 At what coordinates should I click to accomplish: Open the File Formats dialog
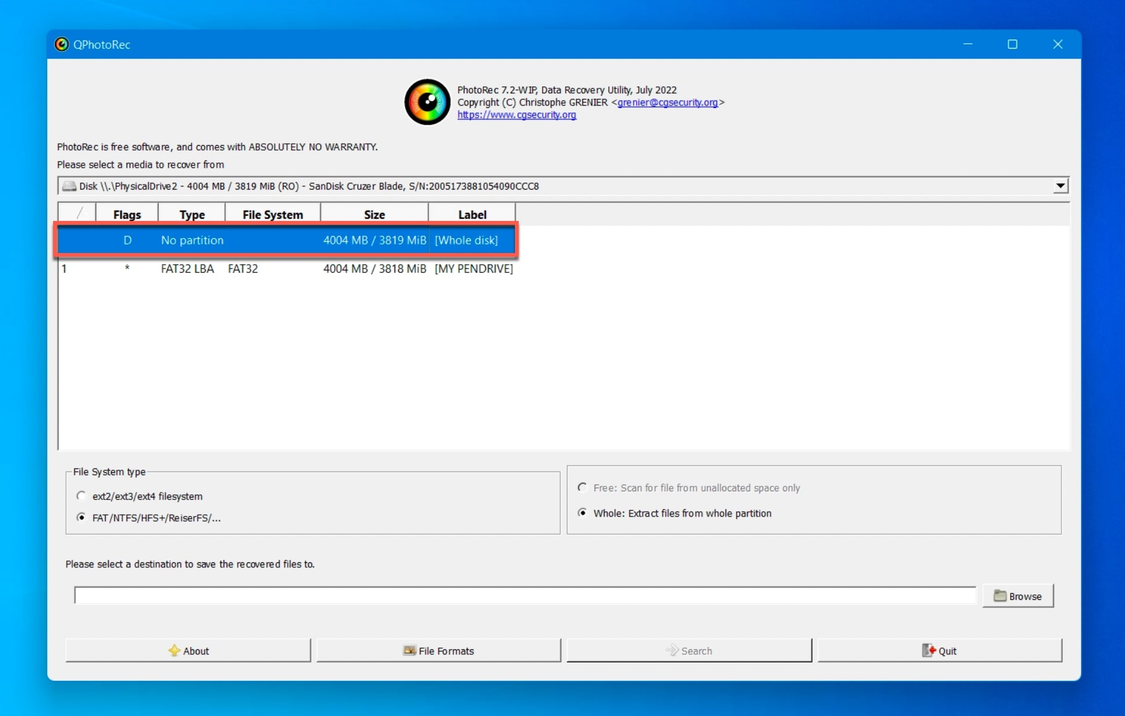click(439, 651)
